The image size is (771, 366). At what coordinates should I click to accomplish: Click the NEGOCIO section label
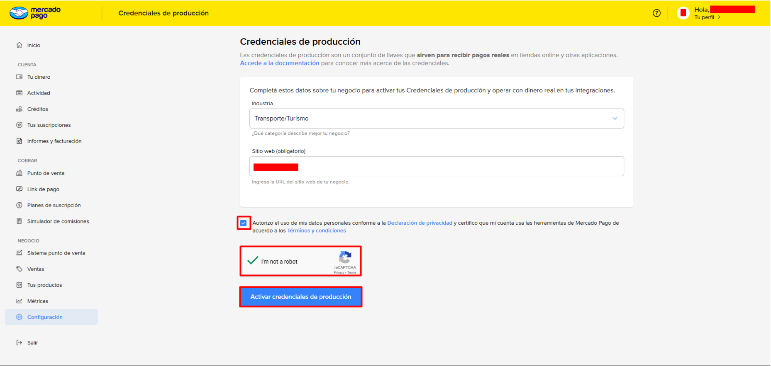coord(29,240)
